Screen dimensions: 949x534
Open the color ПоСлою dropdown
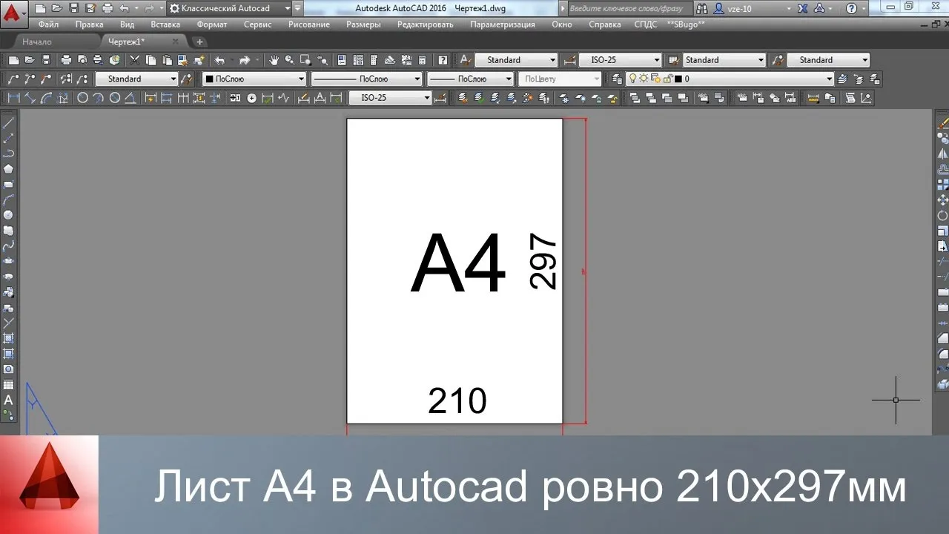point(254,79)
